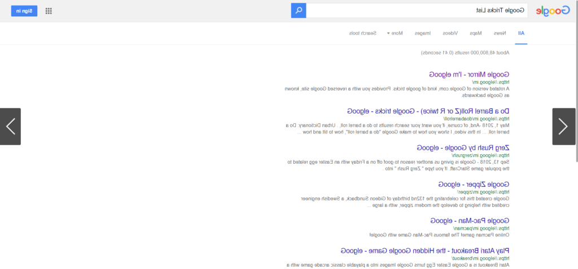Click the elgoog.im/zipper green URL
Image resolution: width=578 pixels, height=269 pixels.
[x=483, y=192]
